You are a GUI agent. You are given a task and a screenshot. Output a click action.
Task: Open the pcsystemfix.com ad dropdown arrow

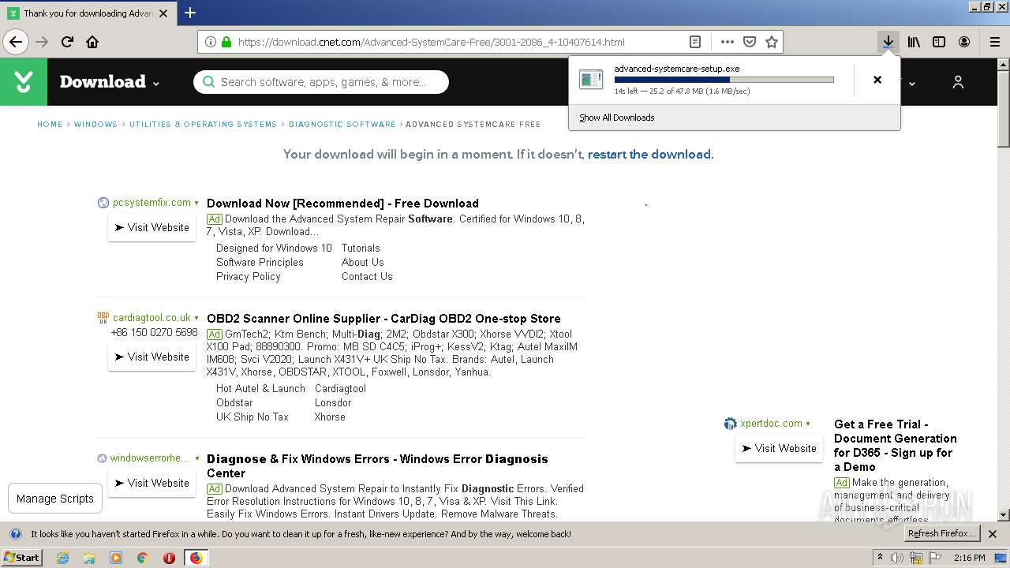tap(196, 203)
